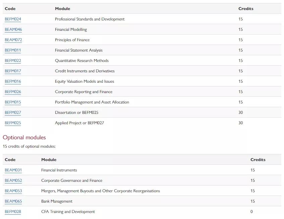Open the BEAM052 Corporate Governance link
The height and width of the screenshot is (219, 284).
tap(13, 180)
